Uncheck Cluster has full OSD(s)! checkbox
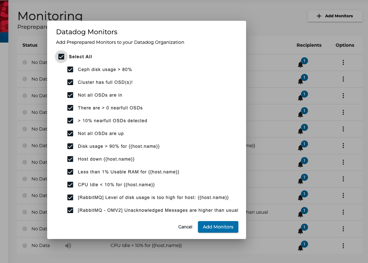Screen dimensions: 368x263 pos(70,82)
